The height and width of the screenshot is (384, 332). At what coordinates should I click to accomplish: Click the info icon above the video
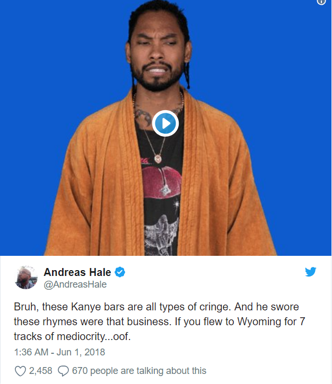321,2
